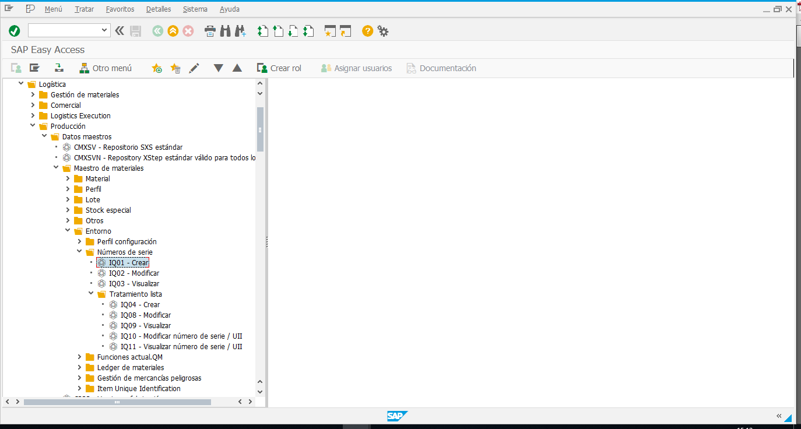Open the Detalles menu
Image resolution: width=801 pixels, height=429 pixels.
click(159, 9)
